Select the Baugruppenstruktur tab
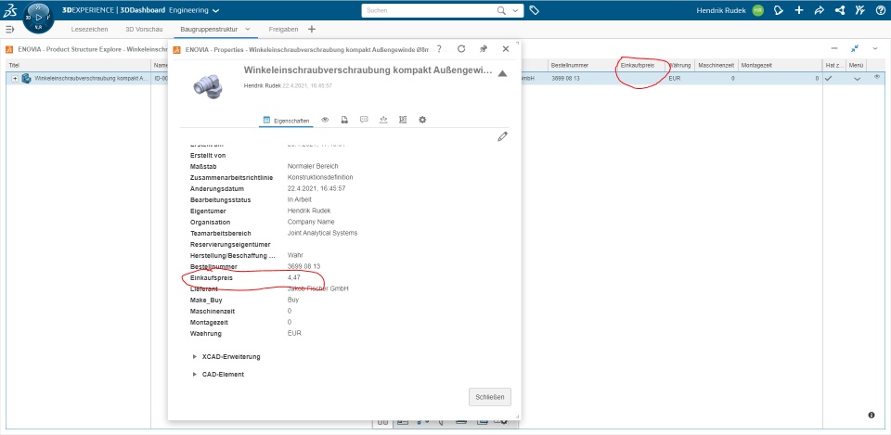This screenshot has width=891, height=435. [209, 29]
